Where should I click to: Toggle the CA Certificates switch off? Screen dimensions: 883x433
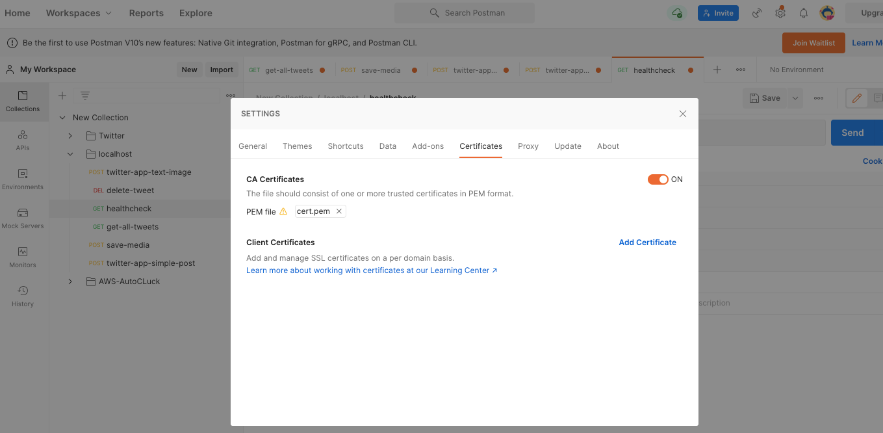click(x=658, y=179)
